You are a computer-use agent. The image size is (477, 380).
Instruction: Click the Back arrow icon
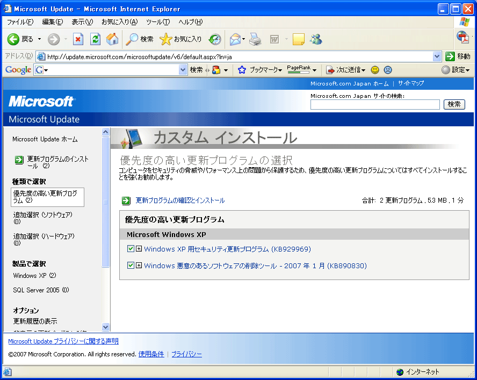(13, 39)
